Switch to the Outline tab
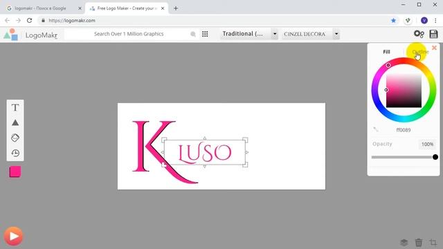This screenshot has width=443, height=249. 420,52
